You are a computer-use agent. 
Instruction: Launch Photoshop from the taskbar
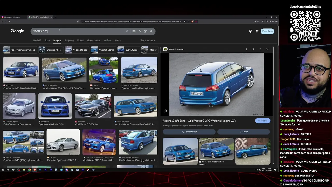pyautogui.click(x=40, y=170)
